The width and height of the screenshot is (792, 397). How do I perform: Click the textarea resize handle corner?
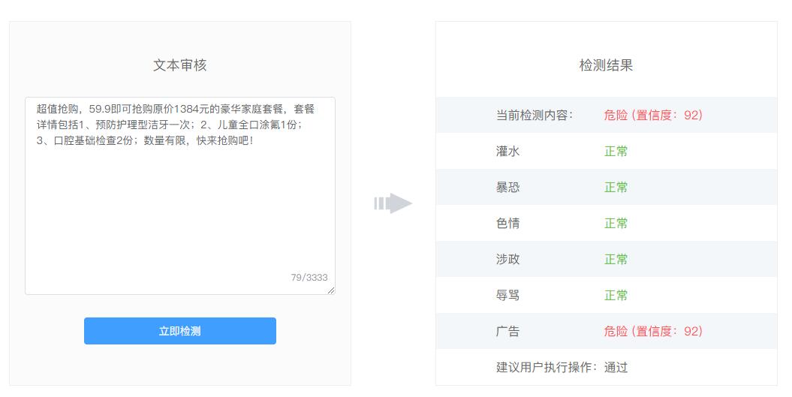pos(331,290)
